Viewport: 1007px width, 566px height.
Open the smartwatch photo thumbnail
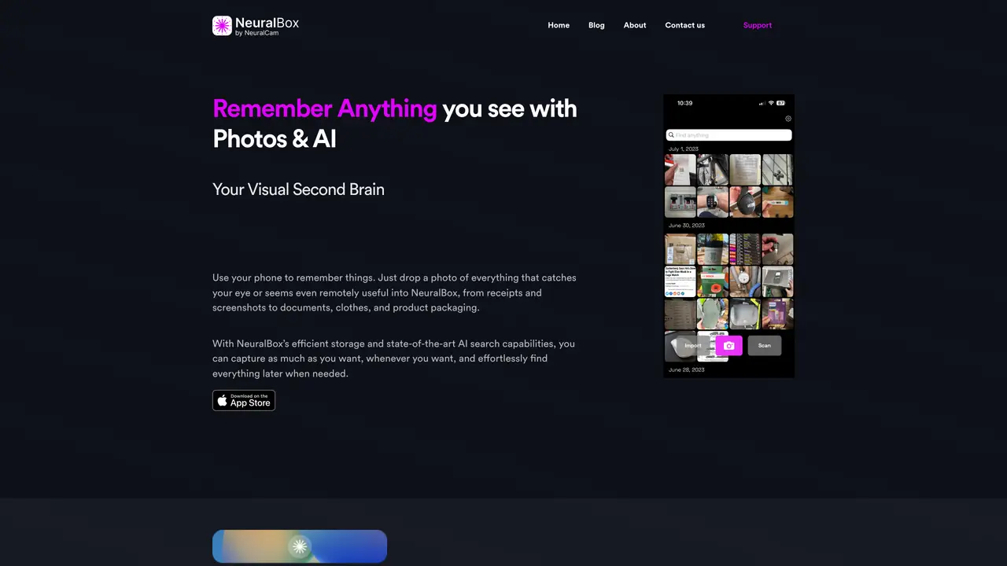point(713,202)
